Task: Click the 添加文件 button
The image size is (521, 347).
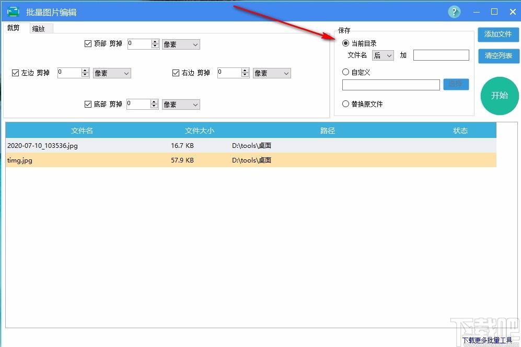Action: [x=498, y=34]
